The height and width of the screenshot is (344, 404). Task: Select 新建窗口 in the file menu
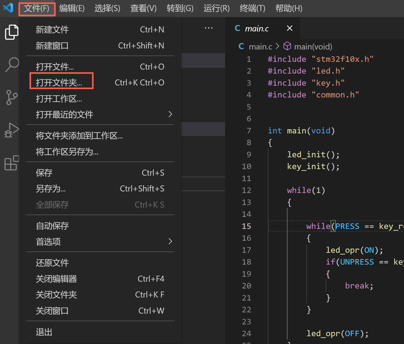point(52,45)
